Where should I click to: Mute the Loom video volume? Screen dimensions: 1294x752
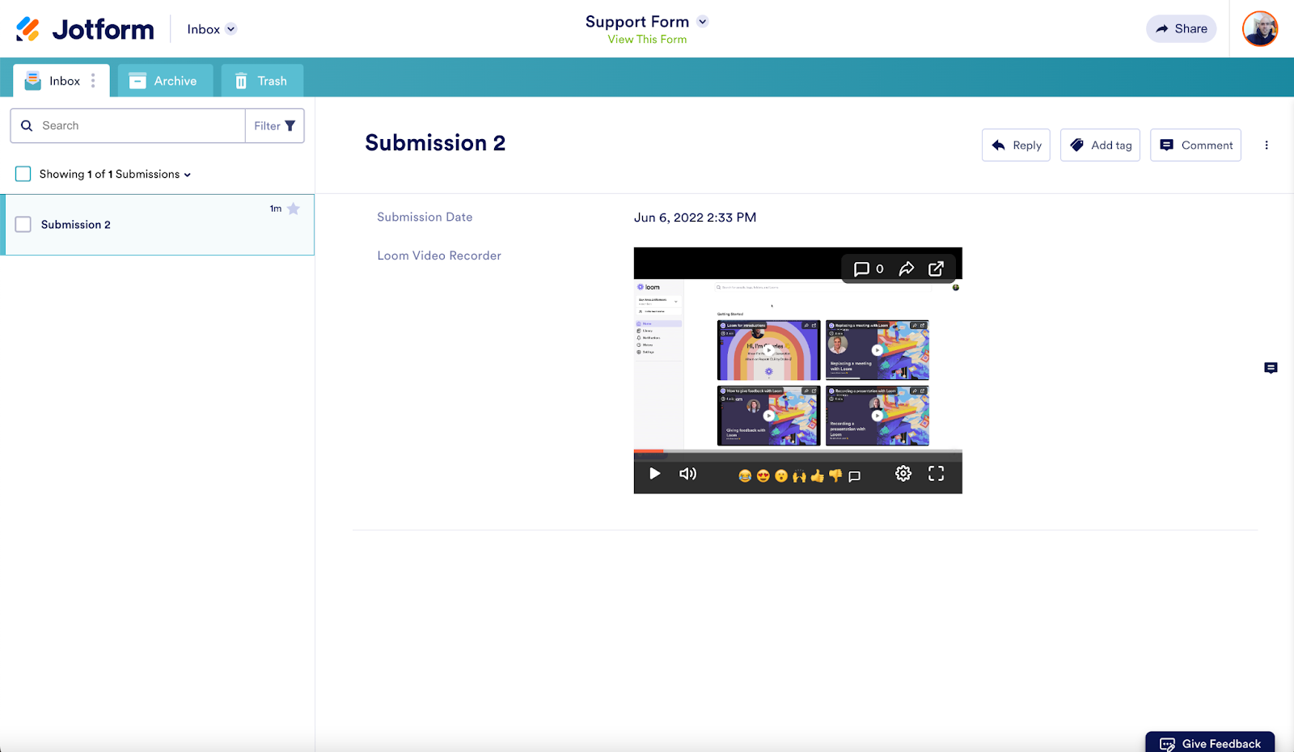(687, 474)
